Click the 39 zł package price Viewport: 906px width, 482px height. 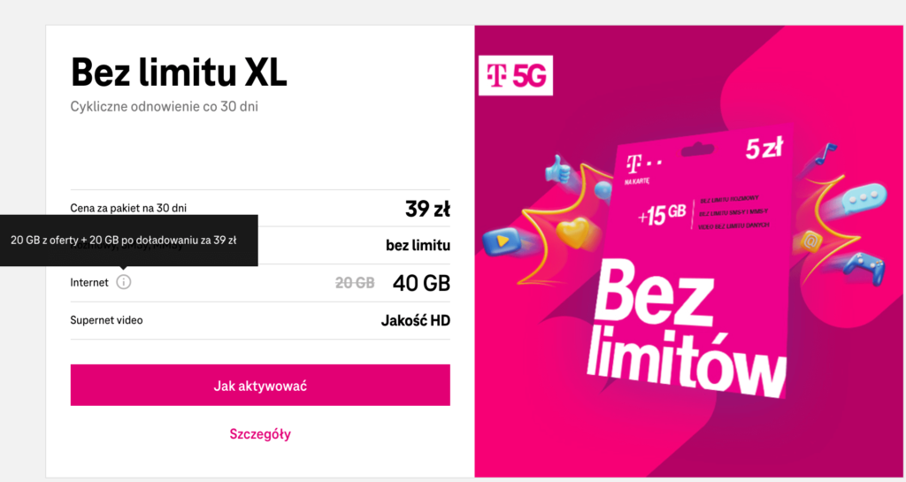point(428,209)
